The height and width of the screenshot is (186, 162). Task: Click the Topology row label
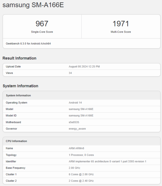(x=11, y=155)
